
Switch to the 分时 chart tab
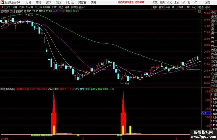coord(7,7)
